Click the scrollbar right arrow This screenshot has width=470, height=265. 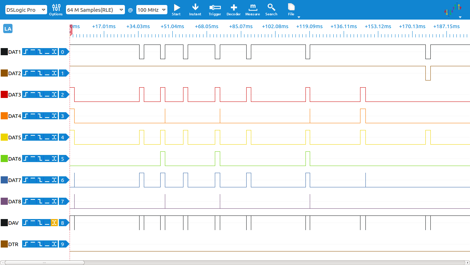(468, 263)
